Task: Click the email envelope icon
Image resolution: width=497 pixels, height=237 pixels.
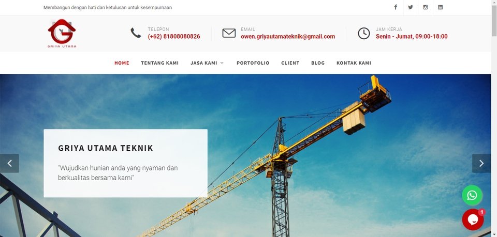Action: tap(229, 33)
